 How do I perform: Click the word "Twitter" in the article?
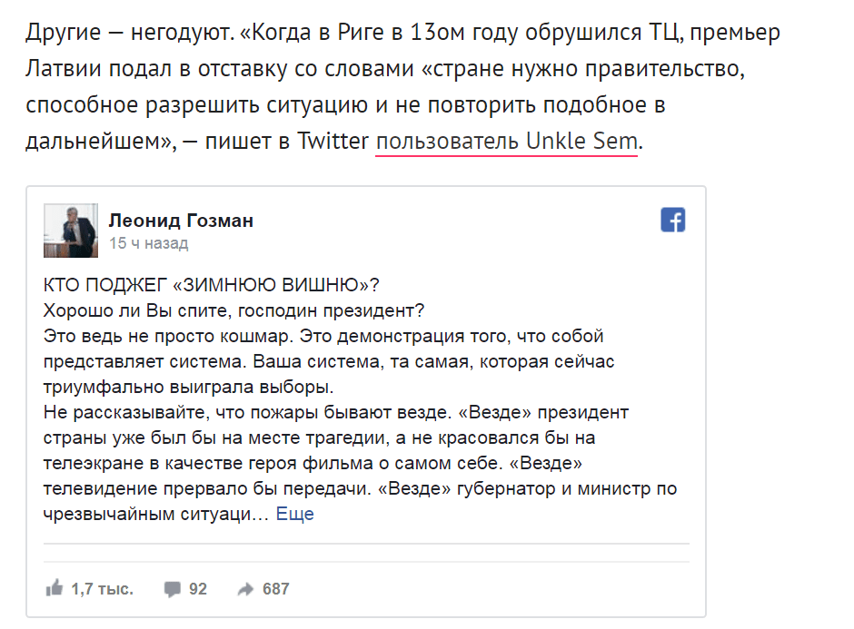(x=333, y=142)
